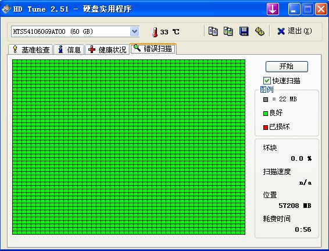
Task: Open options with the gold tools icon
Action: click(x=260, y=31)
